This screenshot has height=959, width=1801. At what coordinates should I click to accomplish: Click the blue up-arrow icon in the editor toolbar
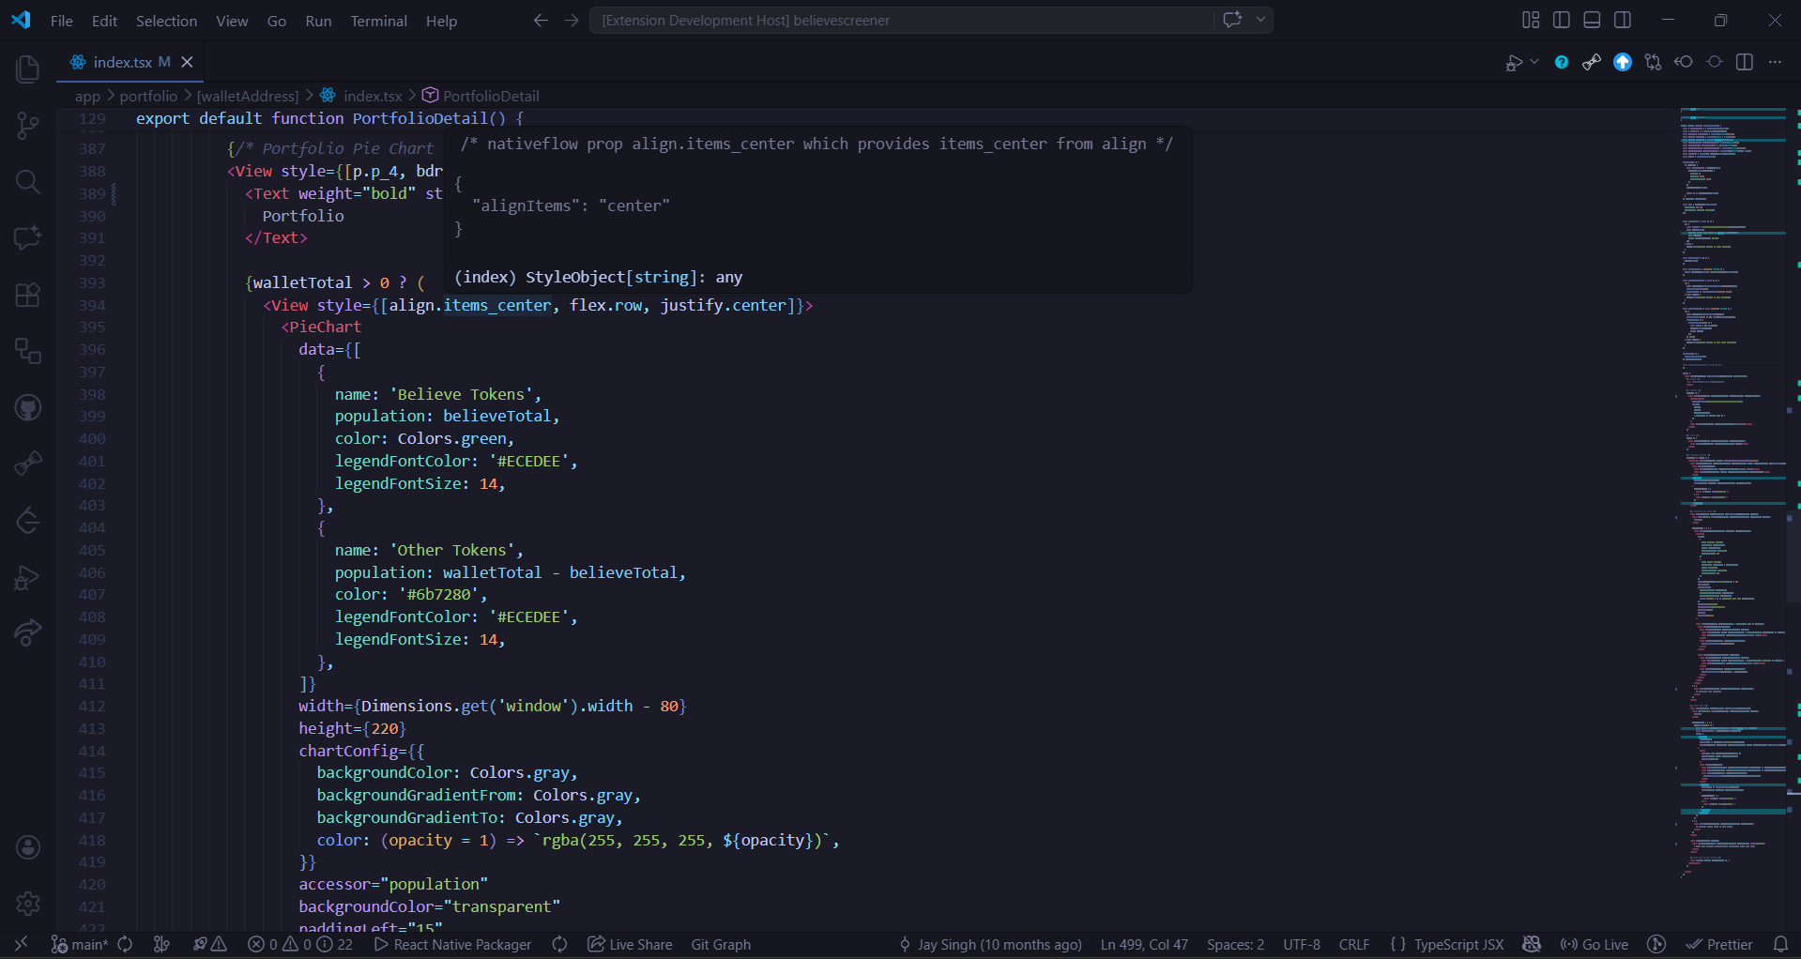(x=1623, y=62)
